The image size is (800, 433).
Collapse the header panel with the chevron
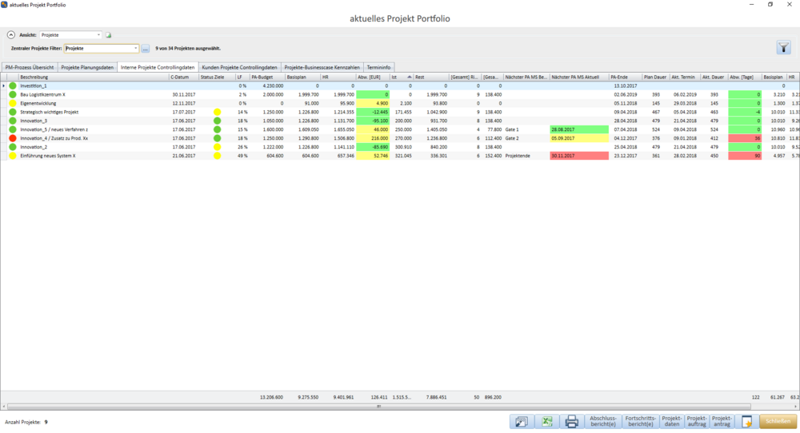pyautogui.click(x=11, y=35)
